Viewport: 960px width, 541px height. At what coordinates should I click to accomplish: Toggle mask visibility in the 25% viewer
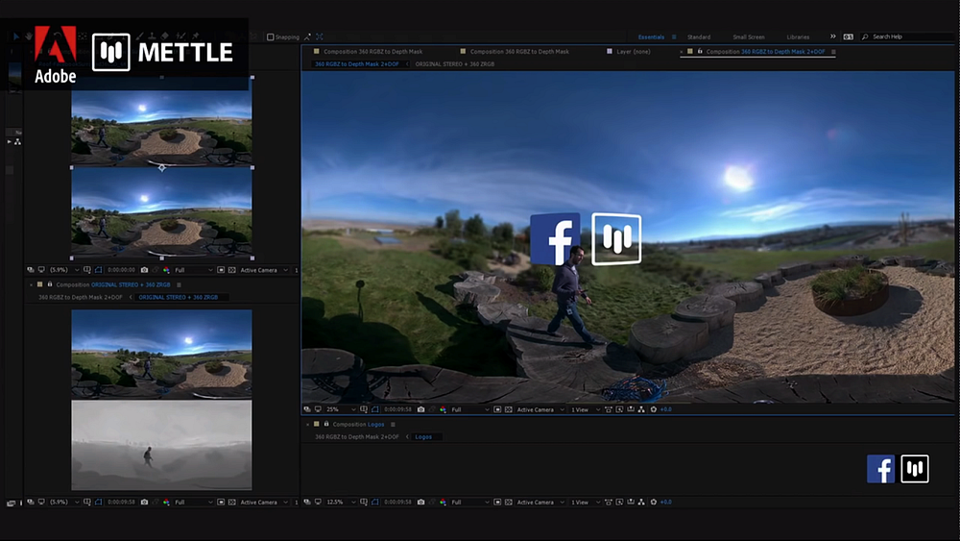pyautogui.click(x=375, y=409)
